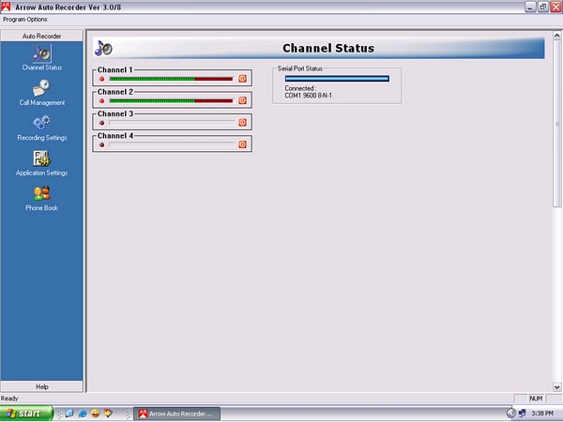Select the Auto Recorder sidebar header
The image size is (563, 422).
[x=41, y=36]
